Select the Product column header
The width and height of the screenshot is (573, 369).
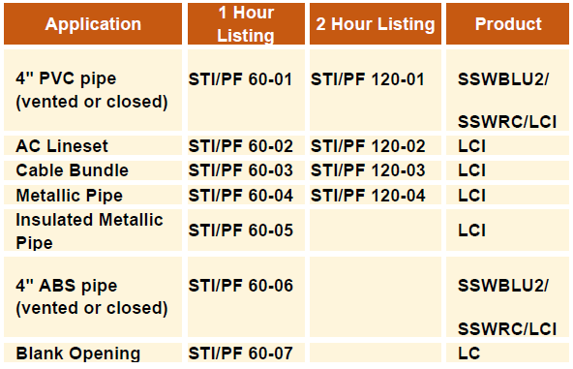[x=507, y=24]
